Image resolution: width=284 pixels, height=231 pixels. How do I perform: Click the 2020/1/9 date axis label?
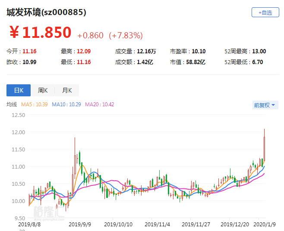pos(265,224)
